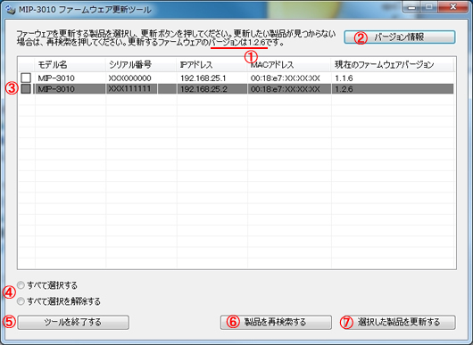Click the 現在のファームウェアバージョン column header
The height and width of the screenshot is (345, 473).
click(393, 64)
